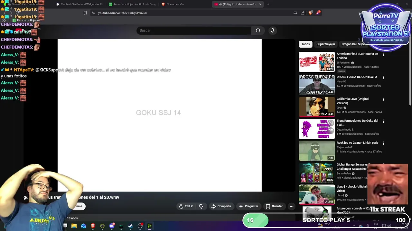
Task: Click the Hany 95 channel name
Action: [342, 81]
